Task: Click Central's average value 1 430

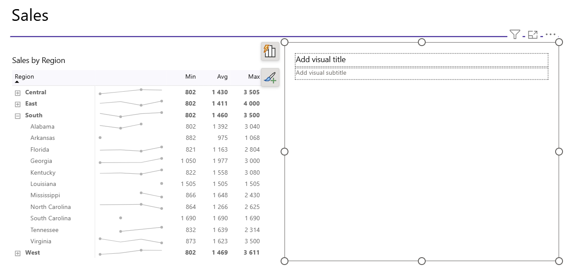Action: coord(220,92)
